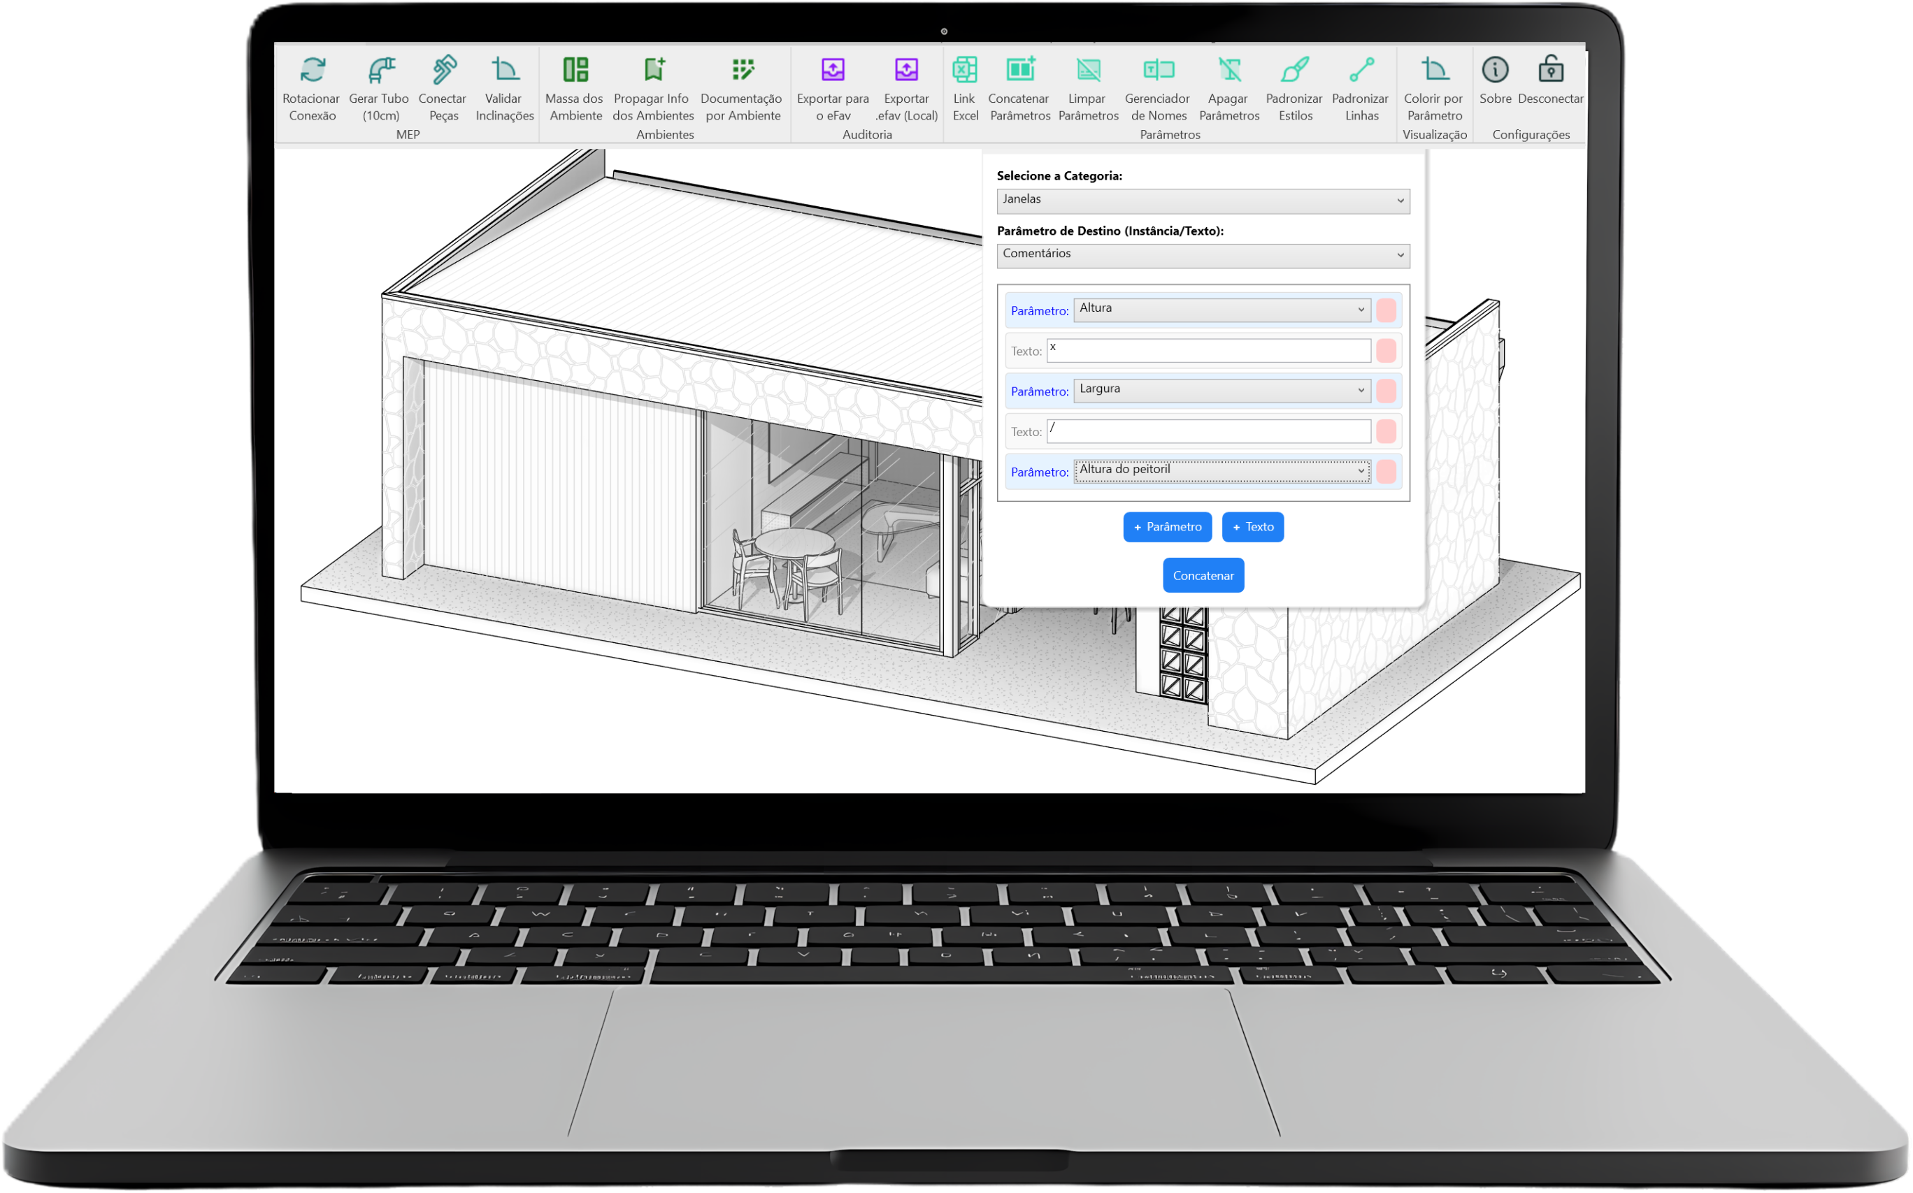Screen dimensions: 1913x1193
Task: Open the Comentários destination dropdown
Action: 1204,255
